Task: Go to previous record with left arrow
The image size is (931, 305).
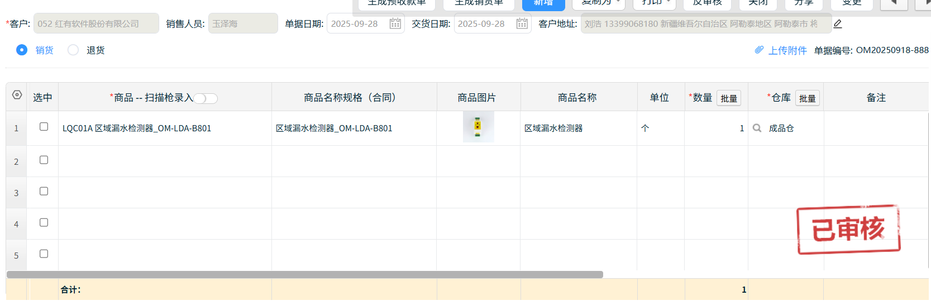Action: [x=894, y=3]
